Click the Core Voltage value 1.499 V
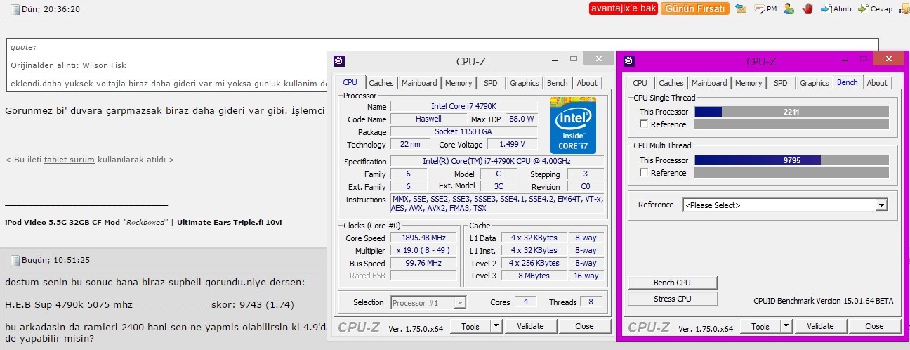Image resolution: width=910 pixels, height=350 pixels. point(511,145)
